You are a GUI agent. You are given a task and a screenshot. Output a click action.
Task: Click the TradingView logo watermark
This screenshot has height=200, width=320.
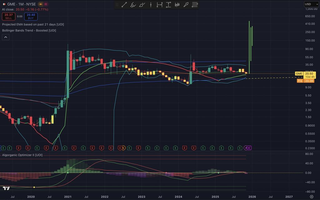(7, 188)
